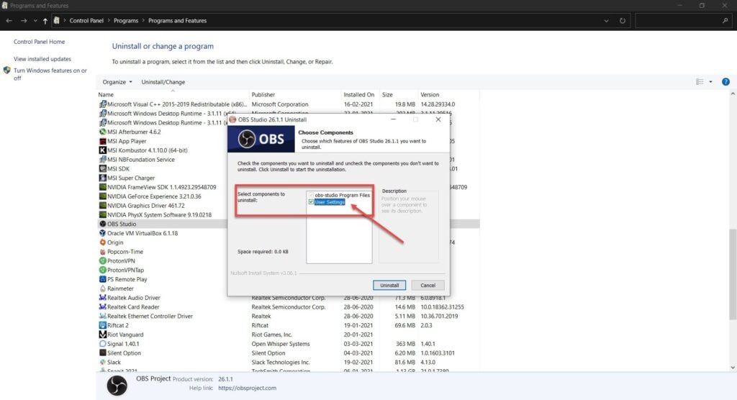The image size is (737, 400).
Task: Expand the address bar history dropdown
Action: [x=606, y=21]
